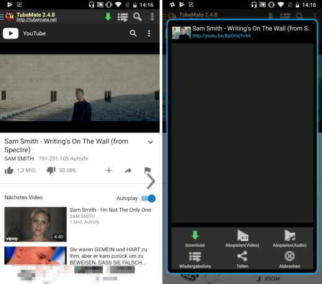Tap the share arrow under the video

(128, 171)
